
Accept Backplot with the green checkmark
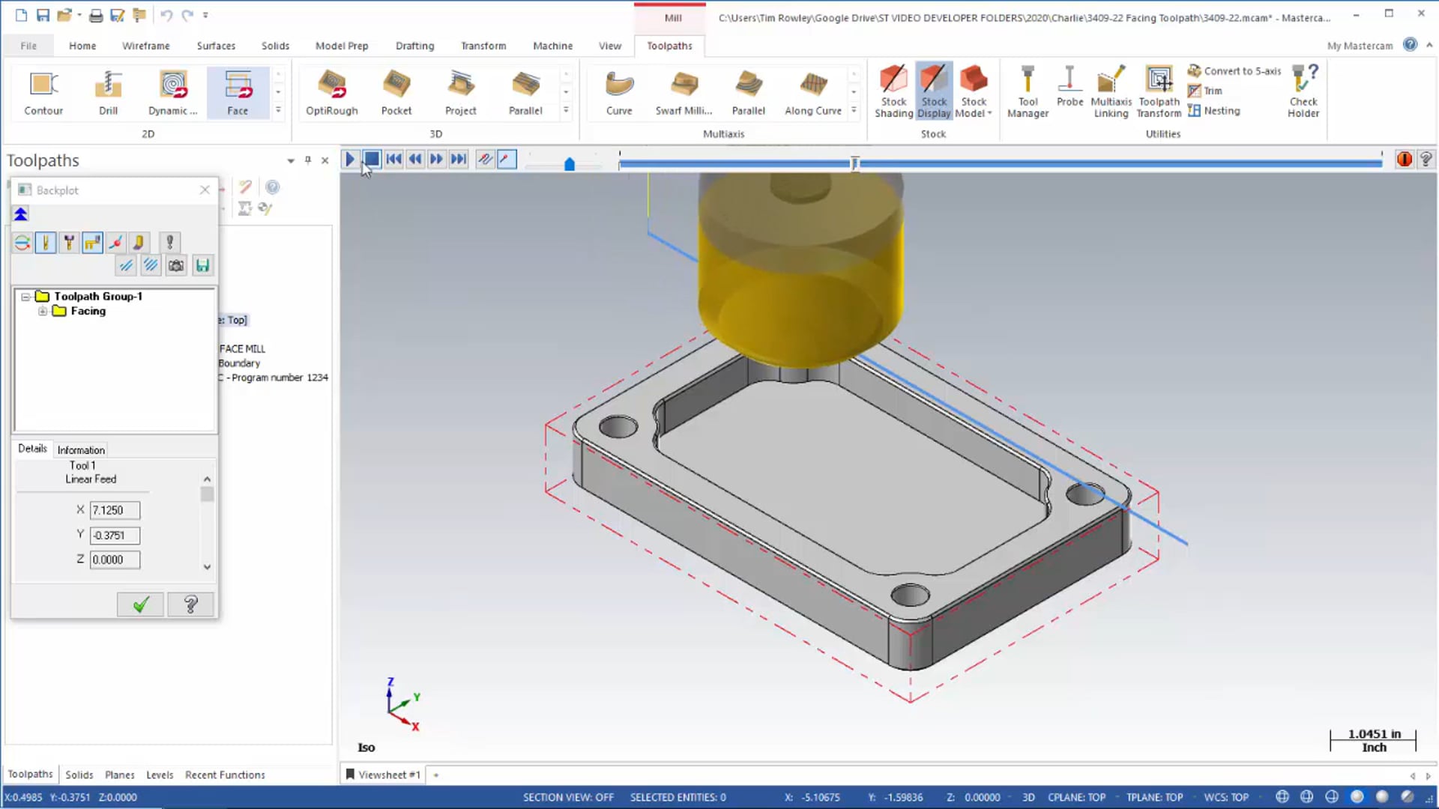(140, 605)
